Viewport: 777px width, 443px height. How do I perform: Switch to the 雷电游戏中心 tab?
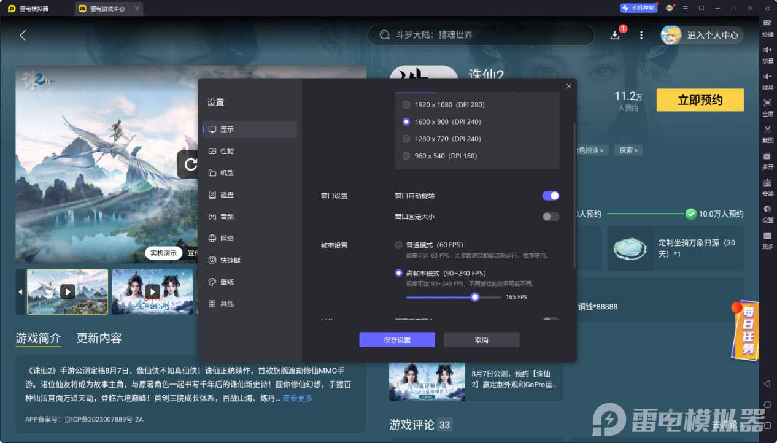pos(107,9)
